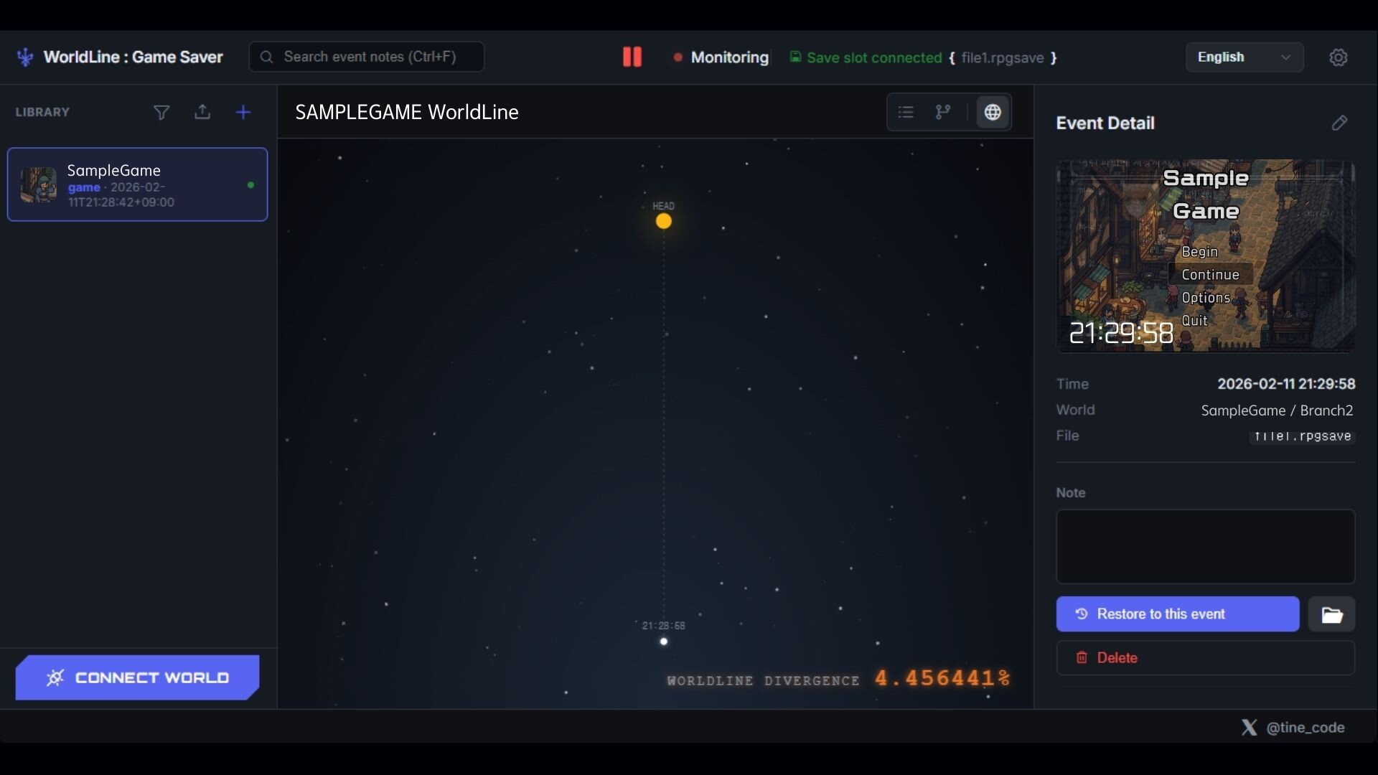Switch to branch graph view
This screenshot has width=1378, height=775.
tap(943, 113)
